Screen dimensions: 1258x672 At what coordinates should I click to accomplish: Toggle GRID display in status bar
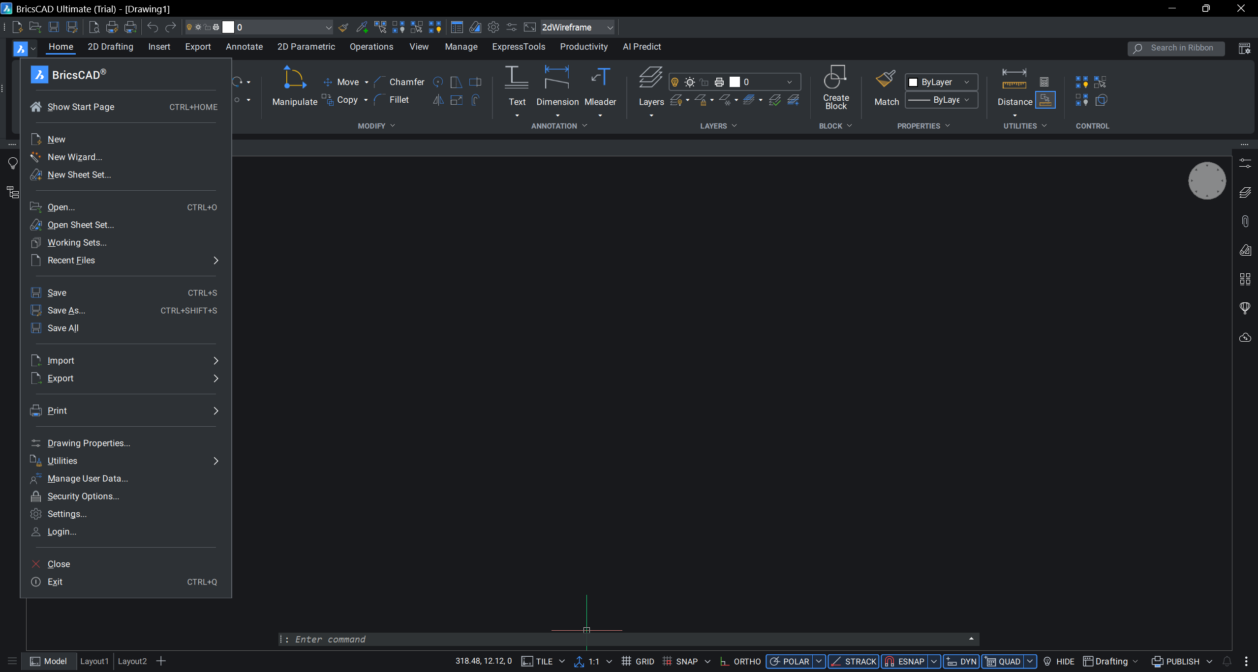638,662
